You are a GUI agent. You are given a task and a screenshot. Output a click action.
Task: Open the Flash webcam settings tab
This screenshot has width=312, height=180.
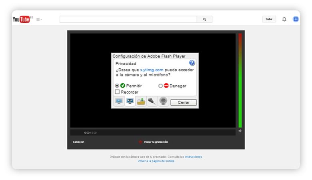[163, 101]
